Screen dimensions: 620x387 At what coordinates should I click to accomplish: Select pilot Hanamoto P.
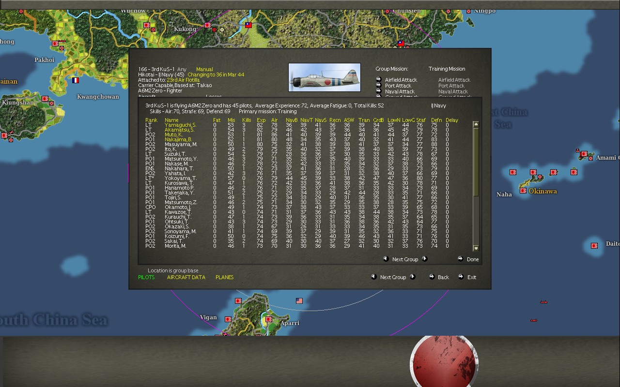pos(179,188)
